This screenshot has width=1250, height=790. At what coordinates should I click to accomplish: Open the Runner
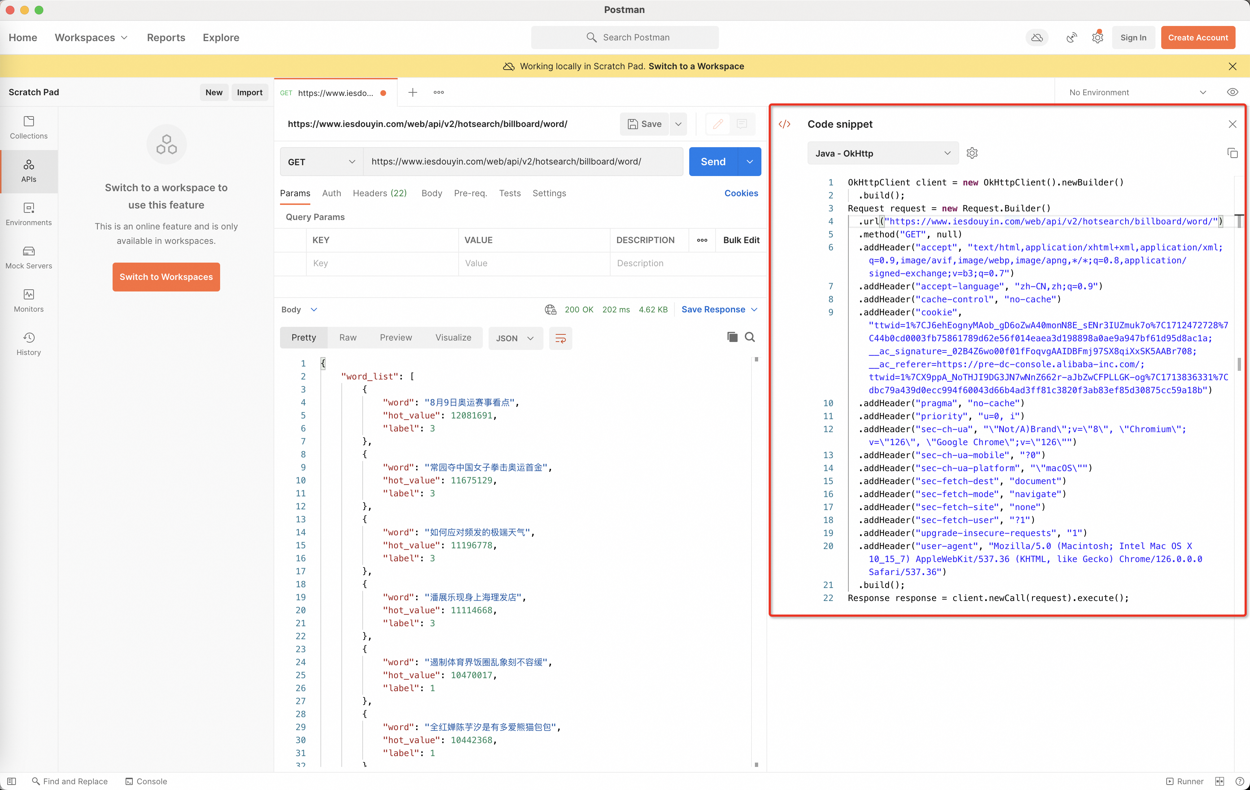tap(1185, 781)
